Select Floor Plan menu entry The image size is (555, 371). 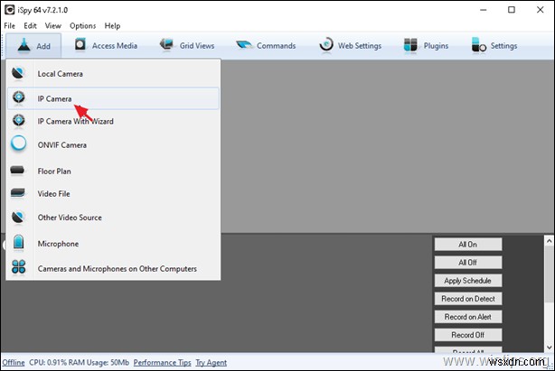click(113, 172)
